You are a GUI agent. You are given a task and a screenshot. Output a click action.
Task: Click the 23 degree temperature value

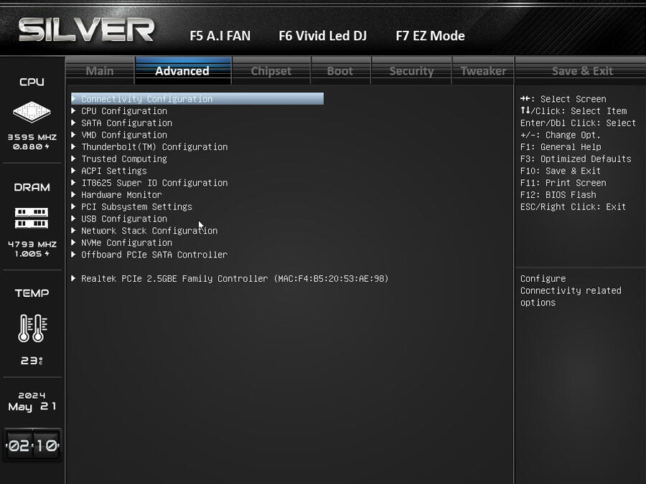click(32, 361)
